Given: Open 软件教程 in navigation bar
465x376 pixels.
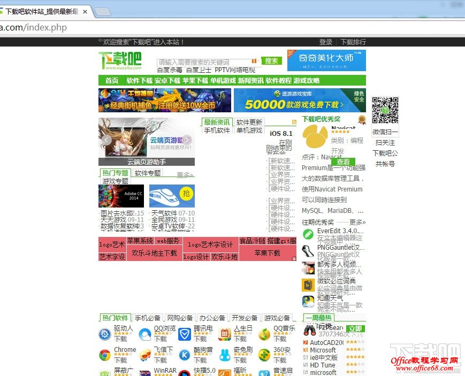Looking at the screenshot, I should click(279, 80).
